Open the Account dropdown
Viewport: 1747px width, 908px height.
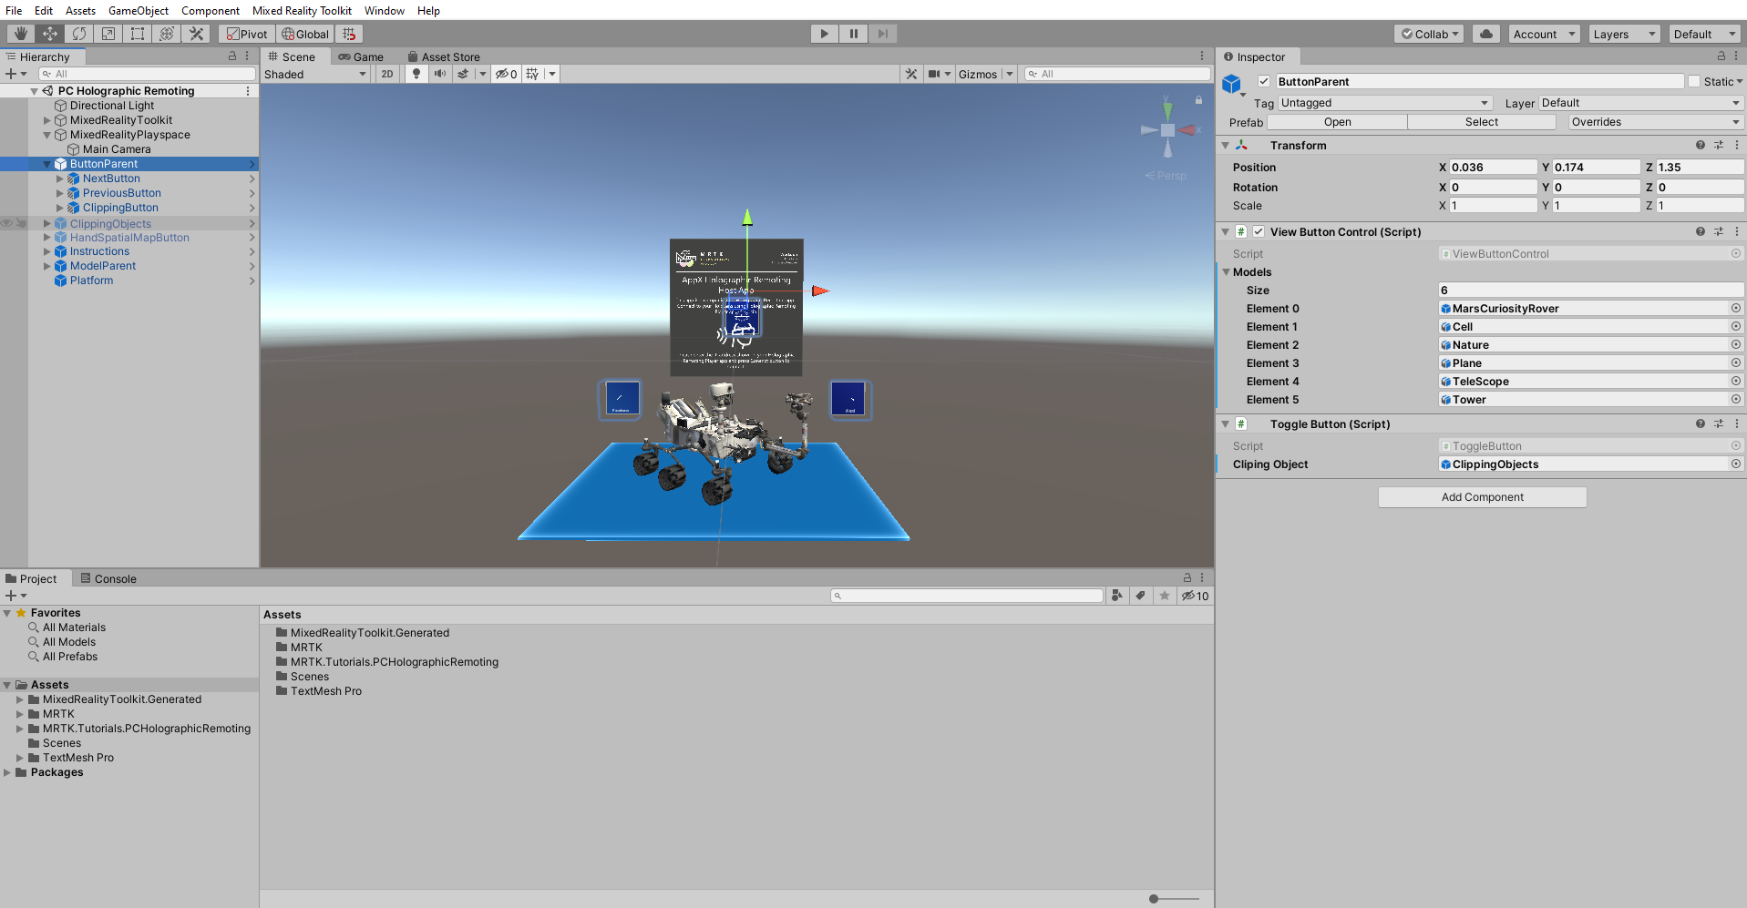coord(1545,34)
